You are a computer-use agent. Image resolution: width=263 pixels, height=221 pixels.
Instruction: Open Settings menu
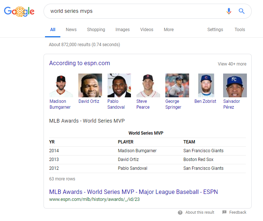click(x=215, y=30)
